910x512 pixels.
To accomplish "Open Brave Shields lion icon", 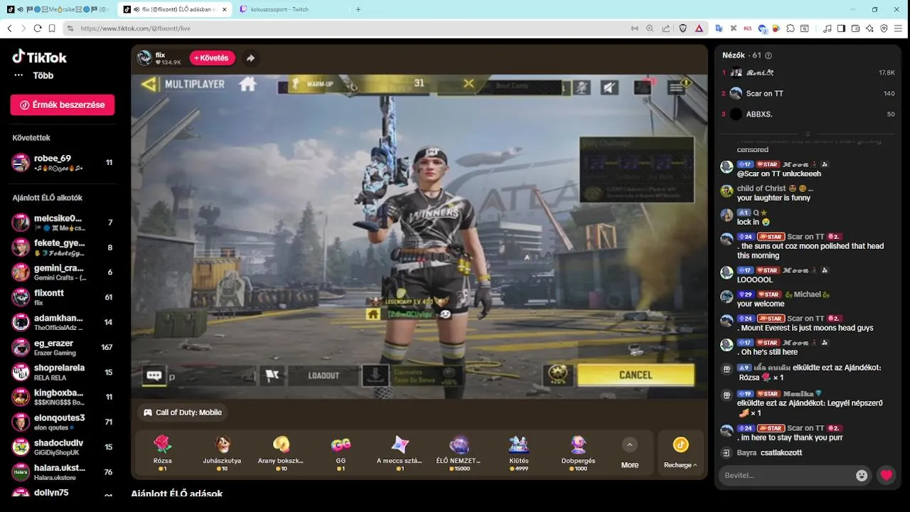I will coord(683,28).
